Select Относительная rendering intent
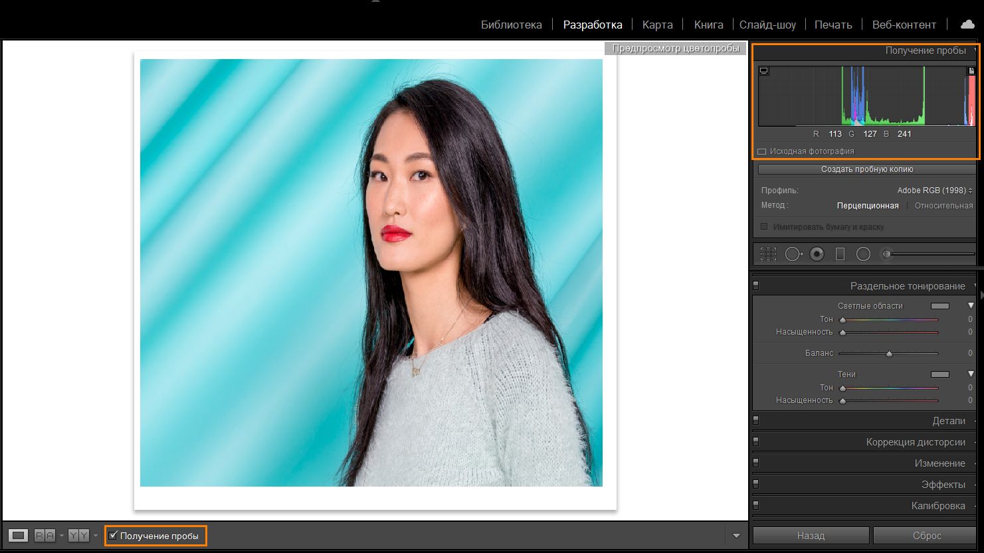Viewport: 984px width, 553px height. [944, 205]
